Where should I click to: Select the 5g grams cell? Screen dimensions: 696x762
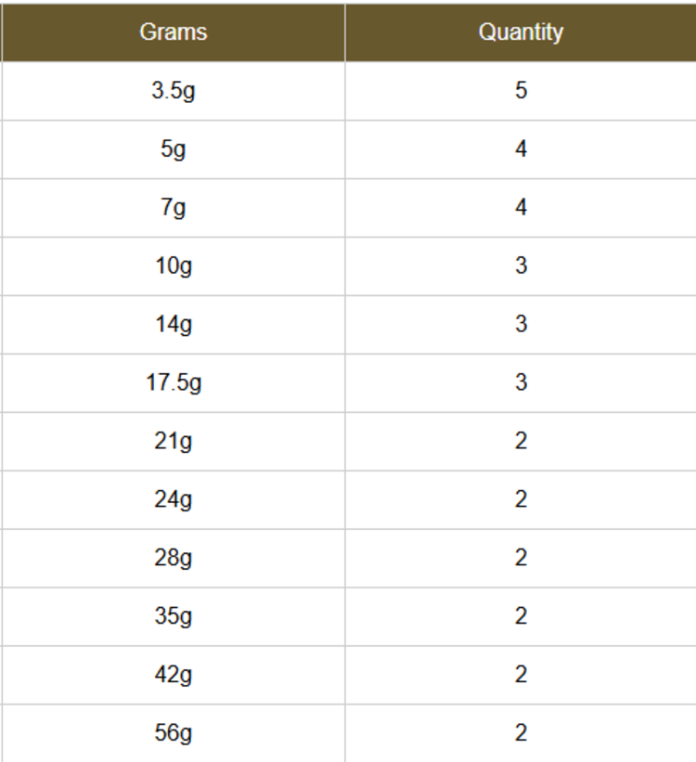click(174, 149)
